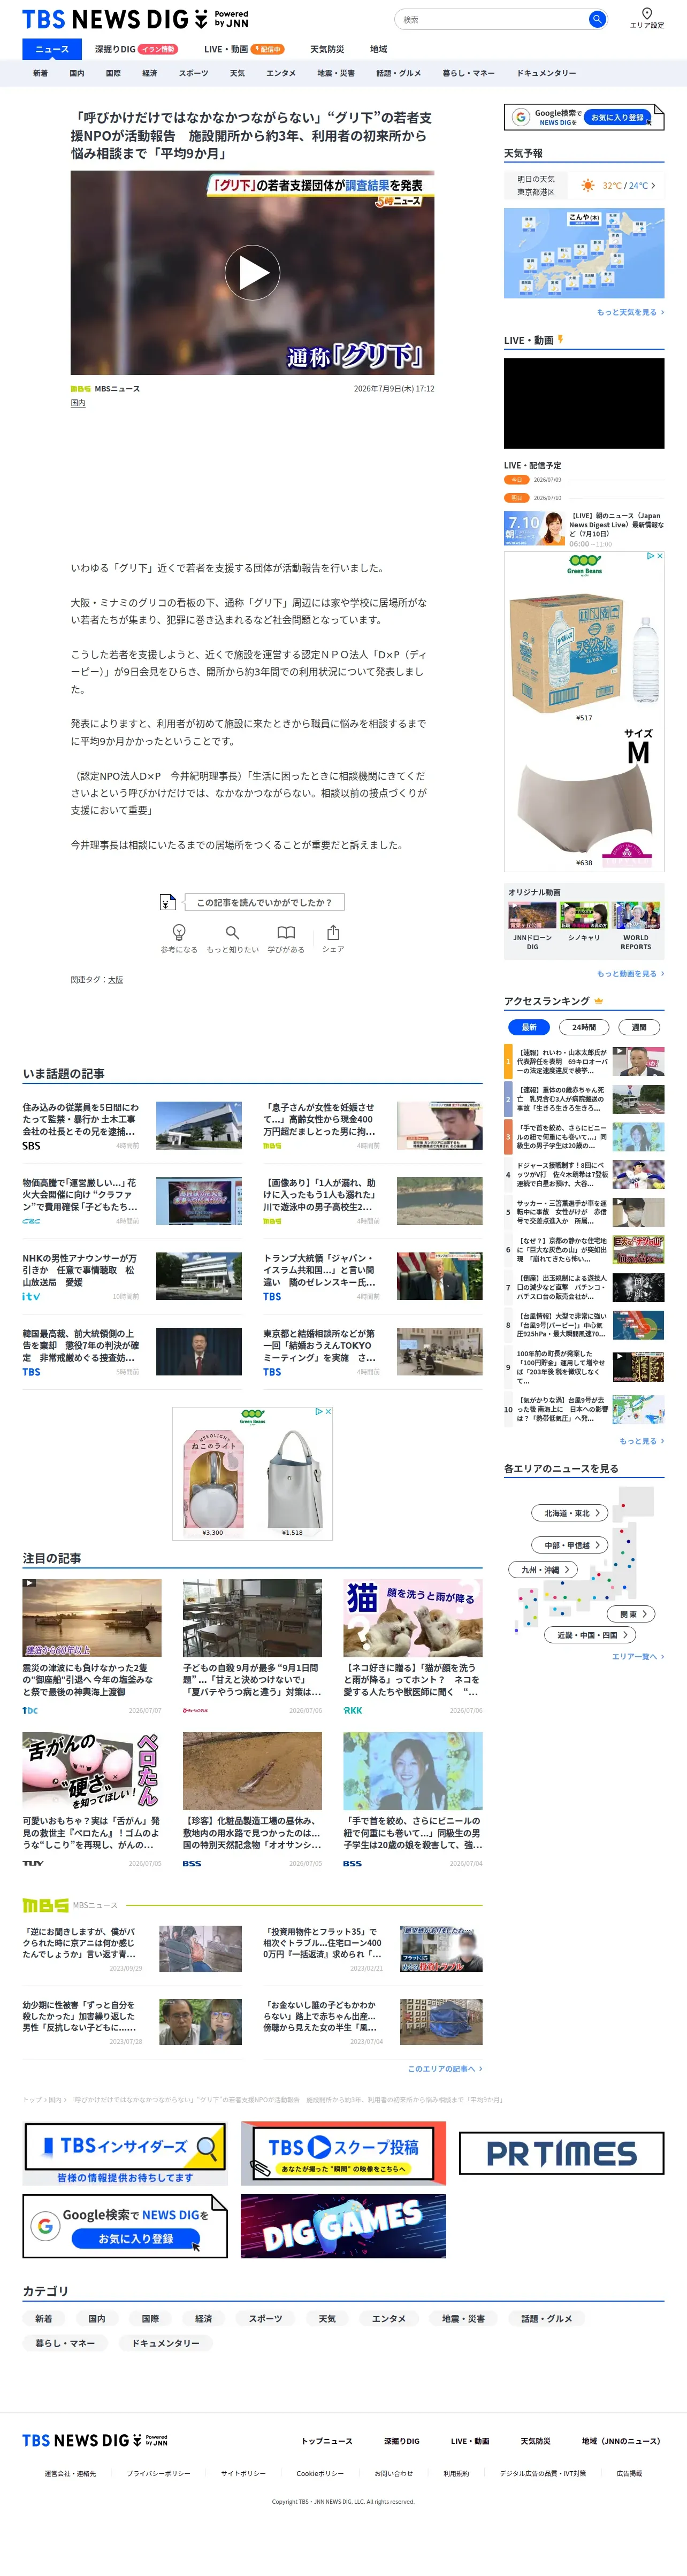
Task: Open the Trump Japan Zelensky article thumbnail
Action: coord(440,1275)
